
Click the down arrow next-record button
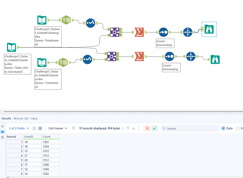coord(134,128)
